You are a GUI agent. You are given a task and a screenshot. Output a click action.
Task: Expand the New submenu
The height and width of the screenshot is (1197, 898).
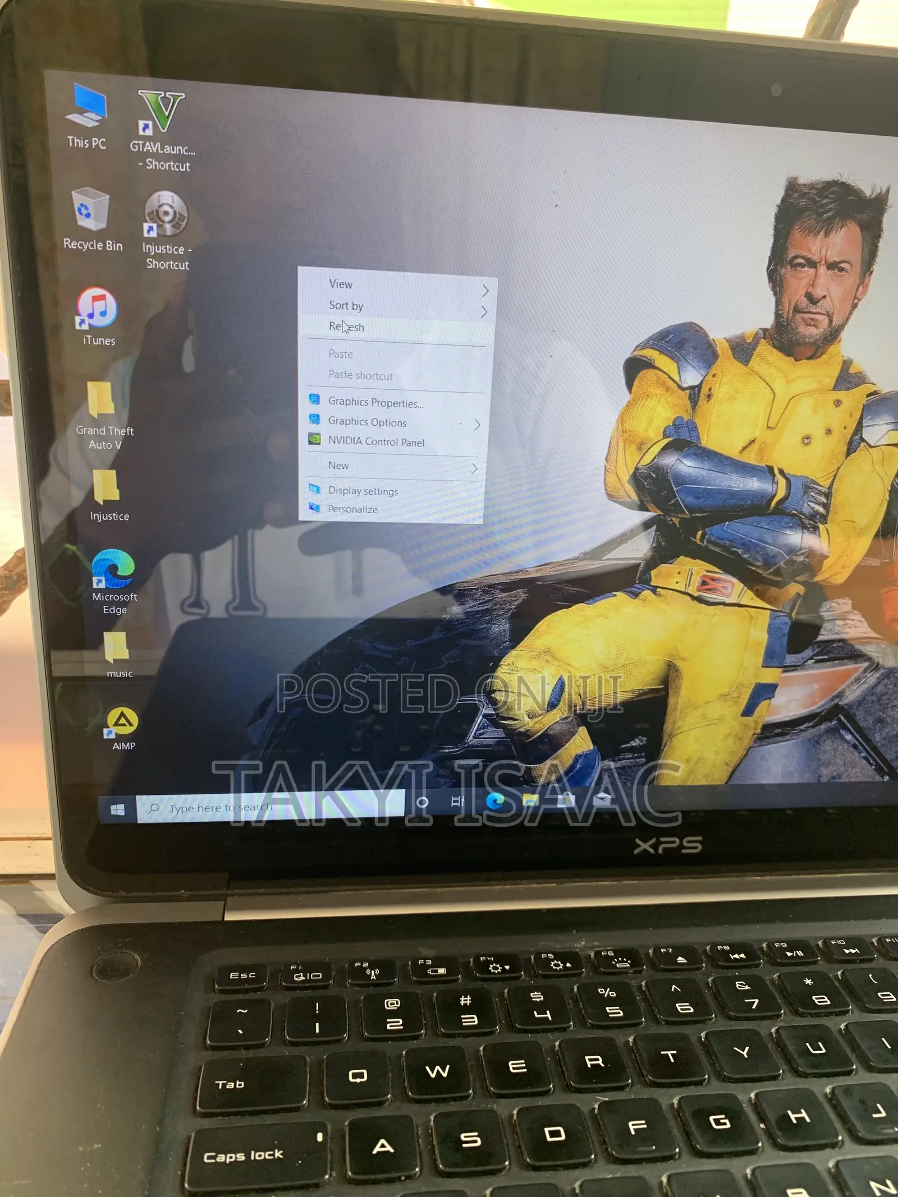pos(393,466)
